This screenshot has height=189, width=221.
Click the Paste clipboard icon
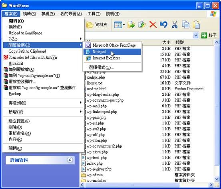click(196, 25)
